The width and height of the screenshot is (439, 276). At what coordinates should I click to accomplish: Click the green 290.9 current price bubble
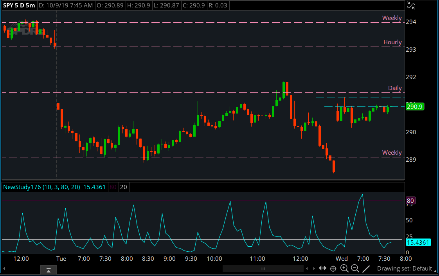[415, 106]
